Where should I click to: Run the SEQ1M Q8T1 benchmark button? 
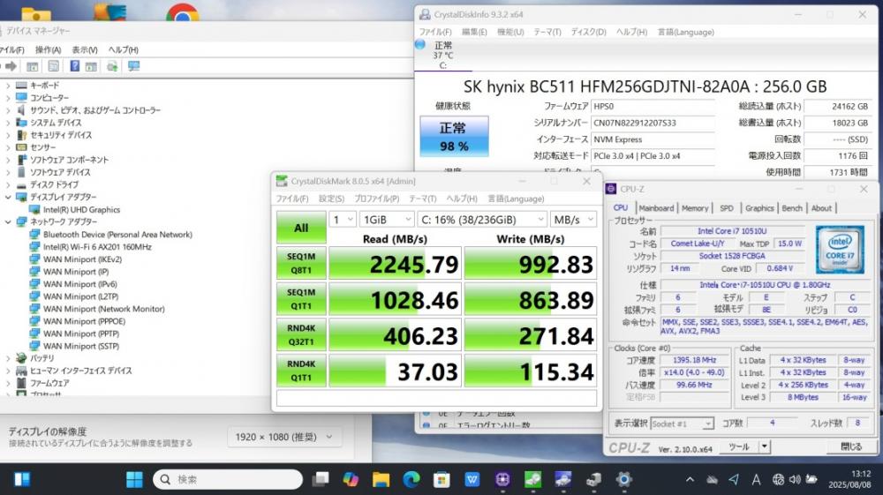click(301, 263)
